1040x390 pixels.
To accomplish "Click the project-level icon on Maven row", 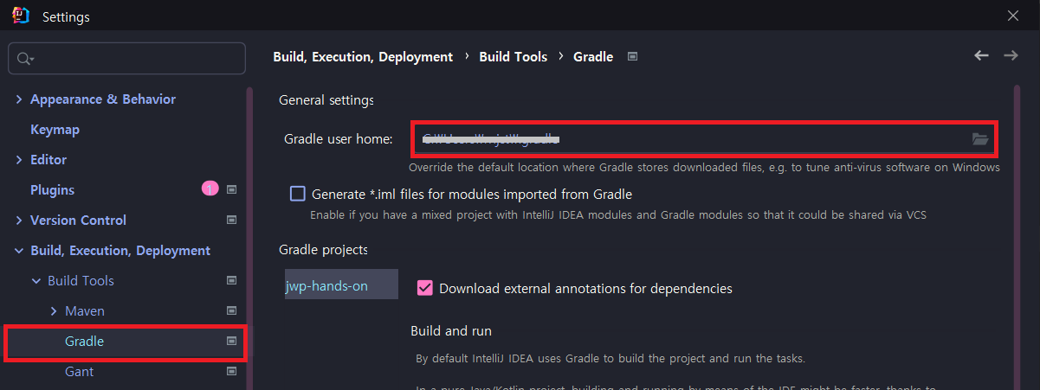I will coord(231,310).
